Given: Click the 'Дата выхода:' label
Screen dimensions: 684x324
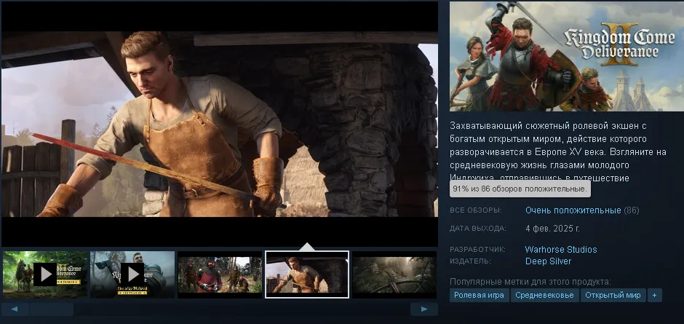Looking at the screenshot, I should point(478,229).
